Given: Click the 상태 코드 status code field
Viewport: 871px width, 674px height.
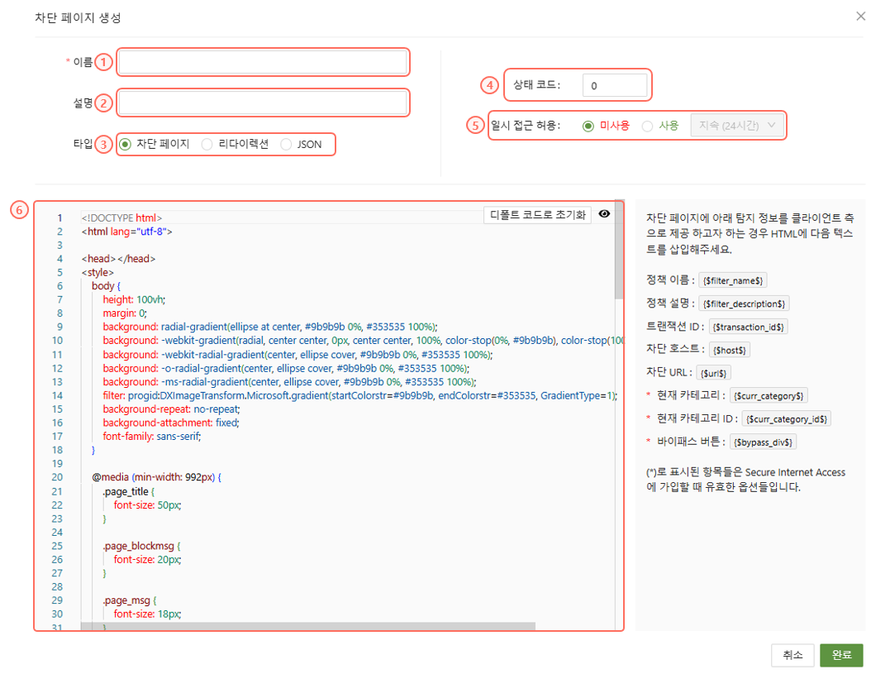Looking at the screenshot, I should click(x=614, y=85).
